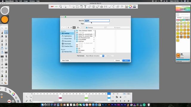The width and height of the screenshot is (191, 107).
Task: Open Trash from the Dock
Action: click(x=149, y=105)
